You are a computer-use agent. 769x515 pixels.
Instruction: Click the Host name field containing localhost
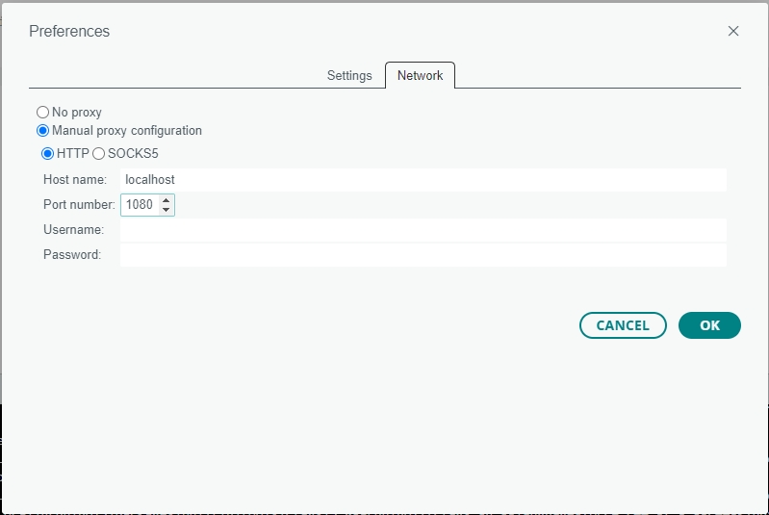[423, 179]
